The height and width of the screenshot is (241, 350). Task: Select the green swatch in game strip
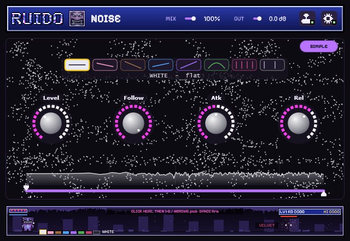click(x=81, y=232)
